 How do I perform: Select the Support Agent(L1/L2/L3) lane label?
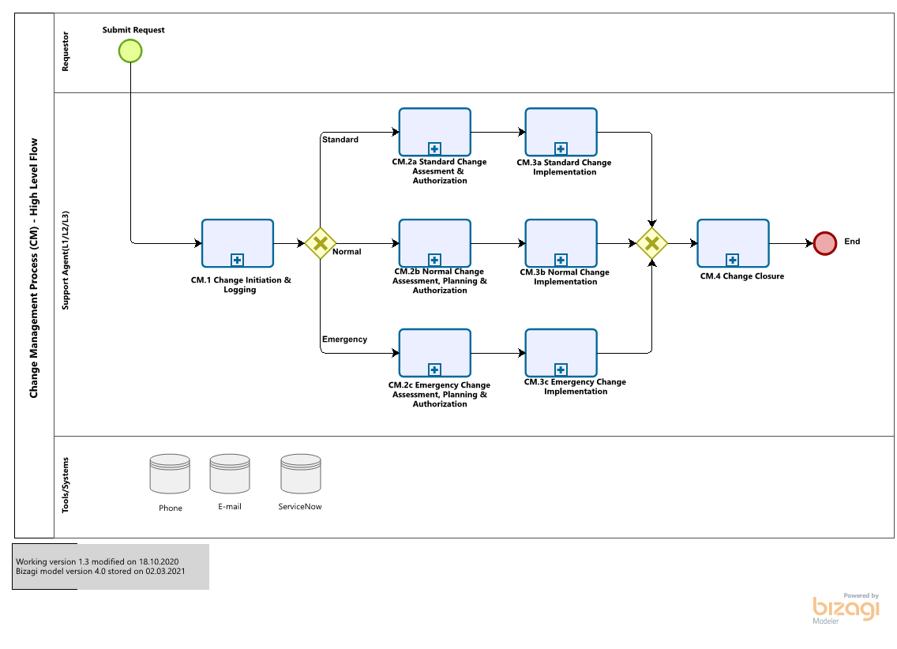click(x=66, y=261)
